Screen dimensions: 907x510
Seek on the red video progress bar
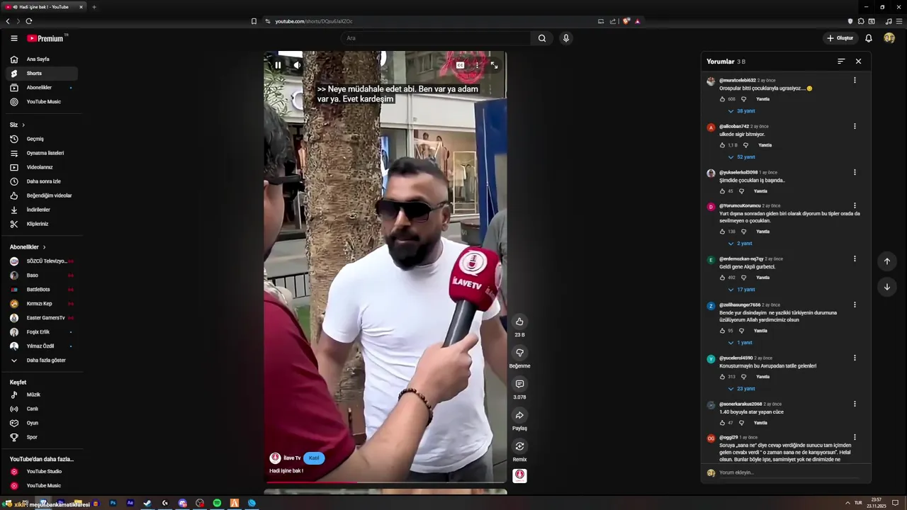click(x=385, y=482)
